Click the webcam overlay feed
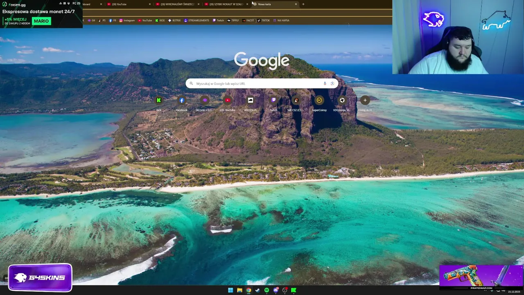Screen dimensions: 524x295 tap(458, 37)
